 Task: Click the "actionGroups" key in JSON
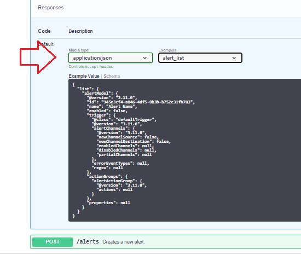105,176
